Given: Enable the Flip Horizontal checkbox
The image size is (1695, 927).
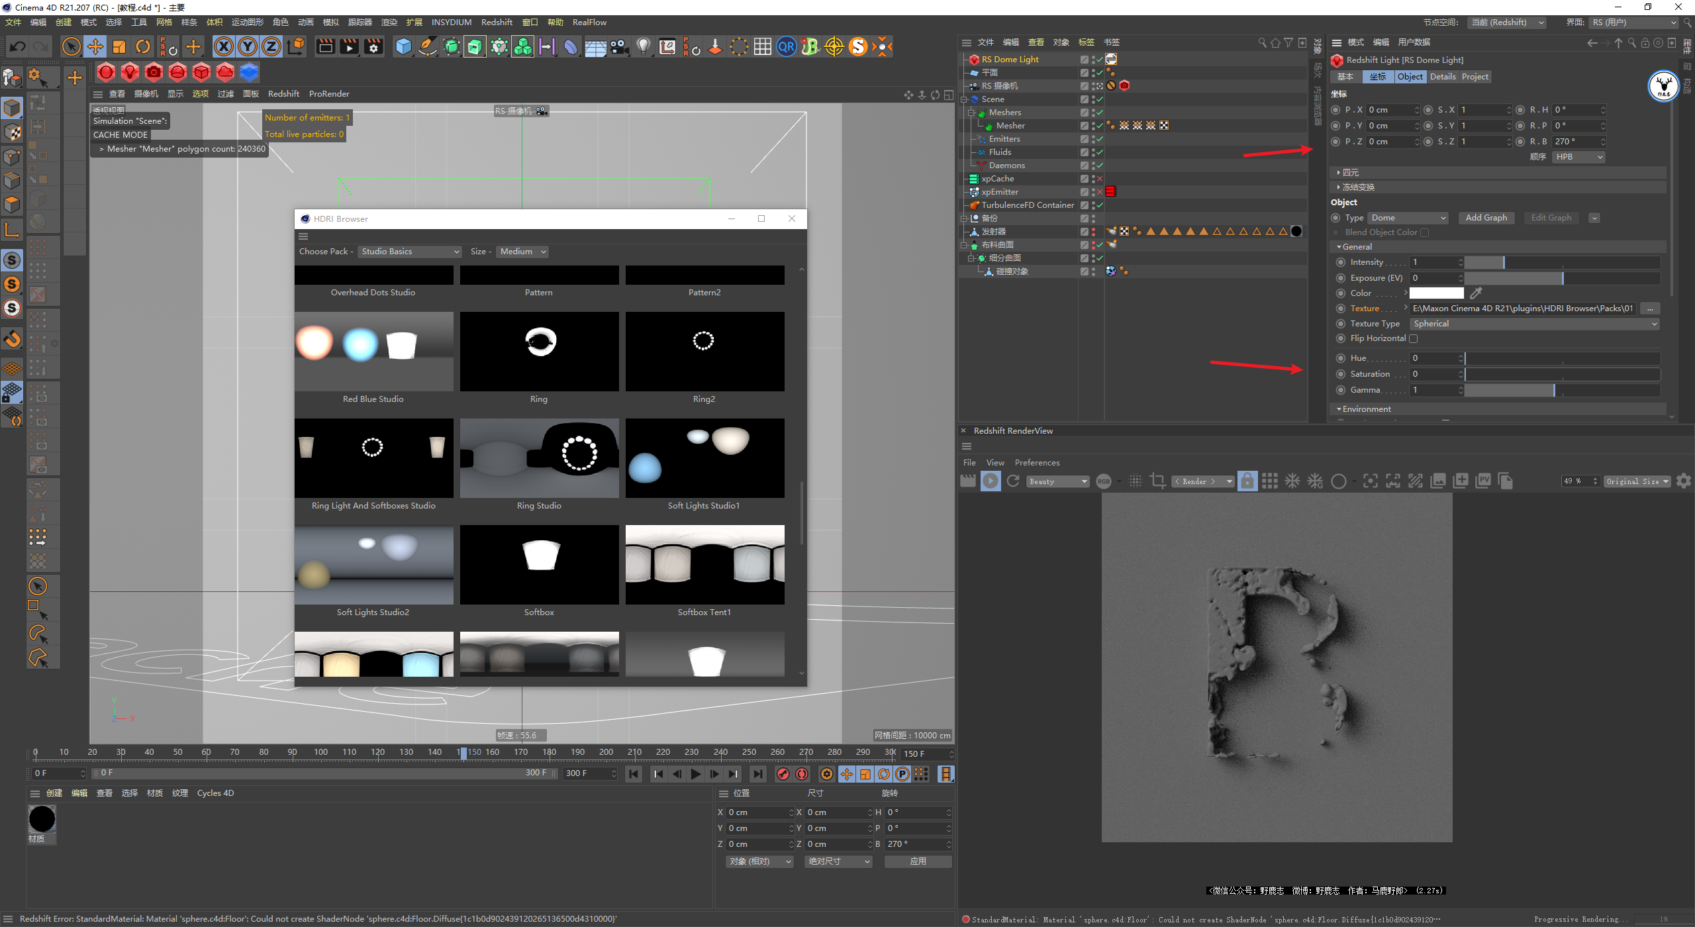Looking at the screenshot, I should pos(1413,339).
